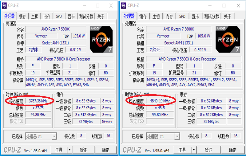Open 測試分數 tab in right window
The width and height of the screenshot is (246, 156).
212,16
